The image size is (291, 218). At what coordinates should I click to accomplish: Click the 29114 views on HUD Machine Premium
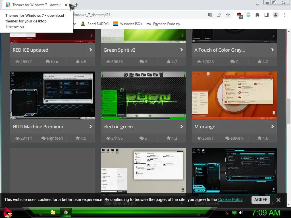[24, 138]
